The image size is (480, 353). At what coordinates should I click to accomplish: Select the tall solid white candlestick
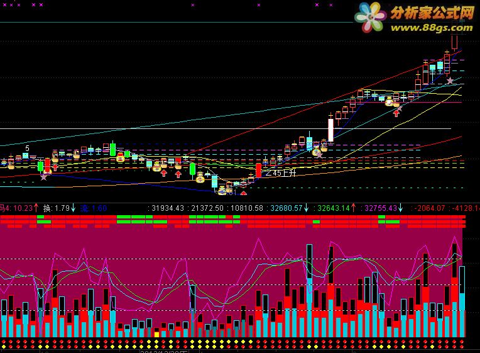coord(330,130)
